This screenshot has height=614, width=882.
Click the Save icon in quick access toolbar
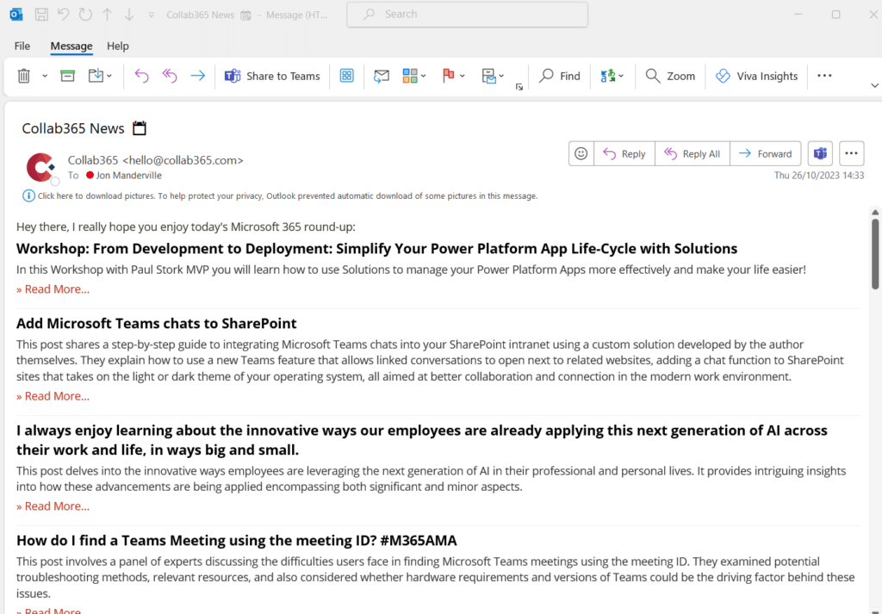click(x=41, y=14)
